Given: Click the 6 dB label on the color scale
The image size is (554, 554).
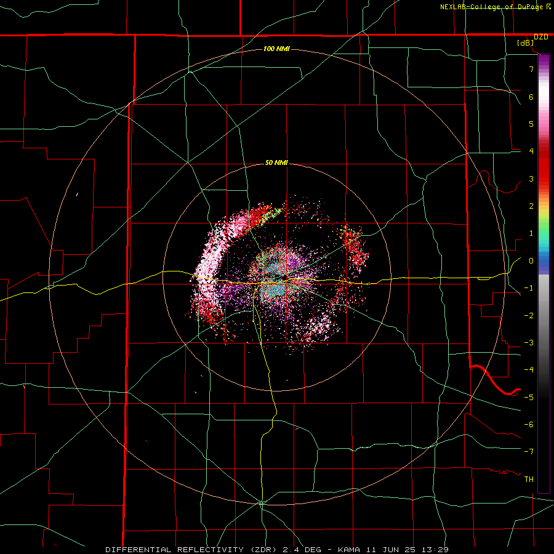Looking at the screenshot, I should 531,97.
